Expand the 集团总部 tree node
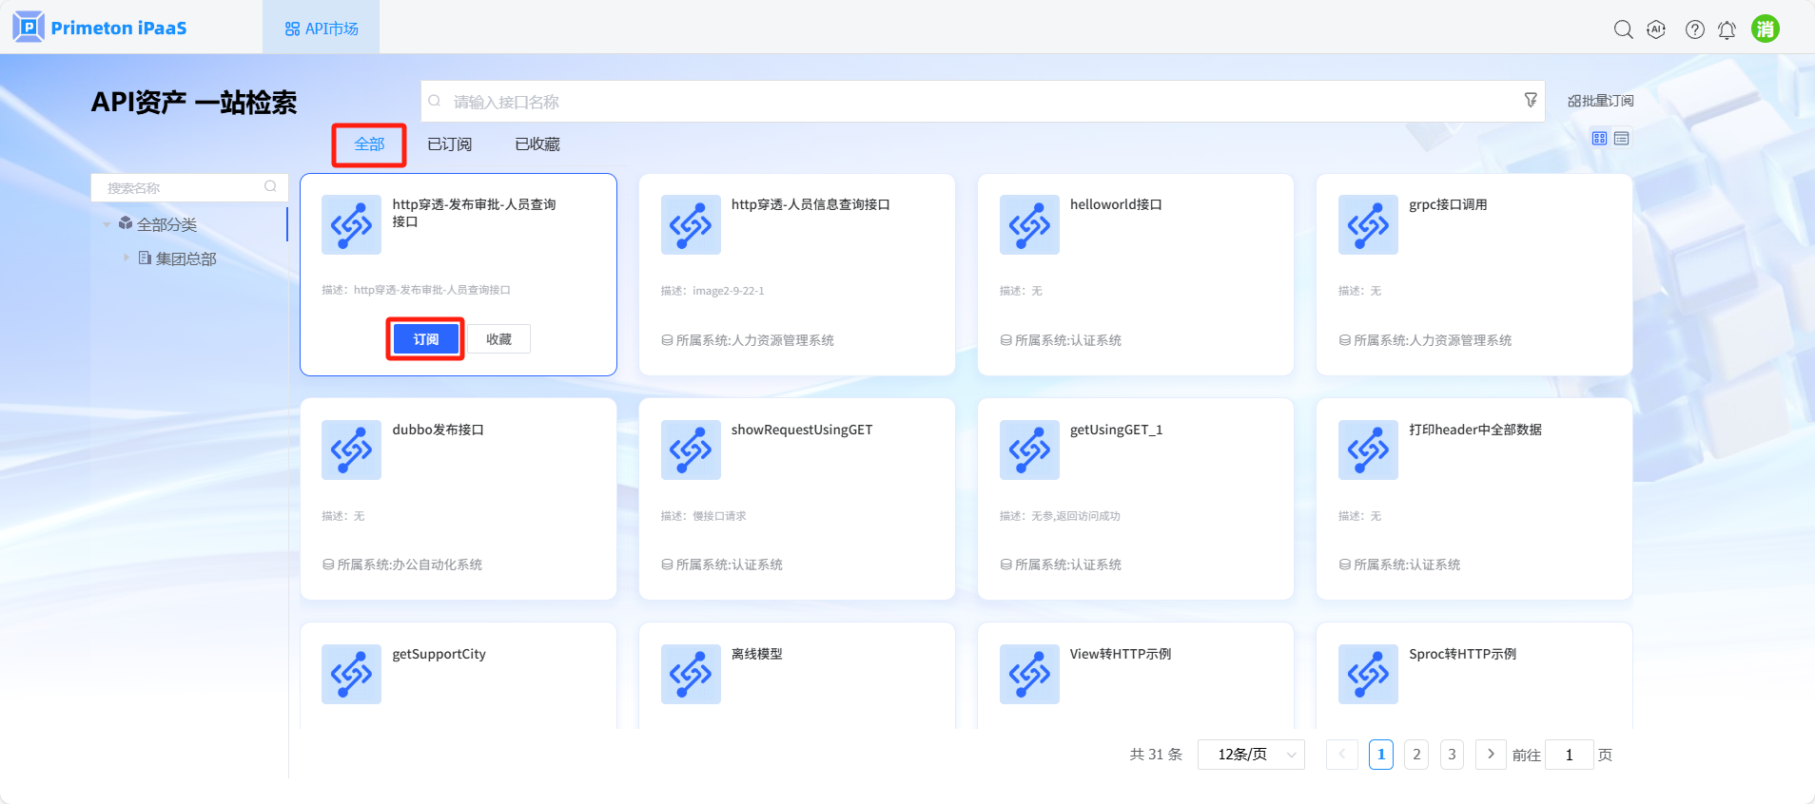The width and height of the screenshot is (1815, 804). pyautogui.click(x=126, y=258)
